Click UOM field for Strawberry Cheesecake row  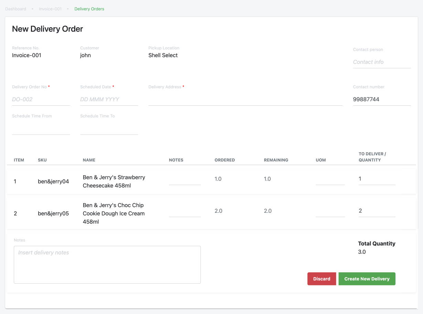point(330,179)
